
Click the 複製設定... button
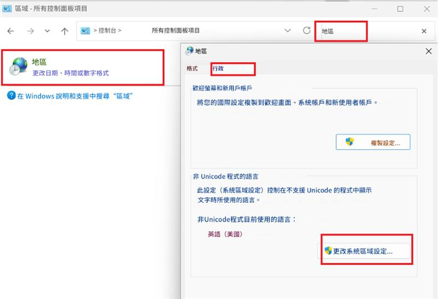click(x=373, y=142)
